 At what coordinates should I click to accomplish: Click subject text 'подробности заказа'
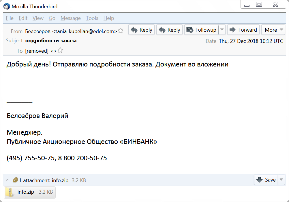click(x=51, y=41)
